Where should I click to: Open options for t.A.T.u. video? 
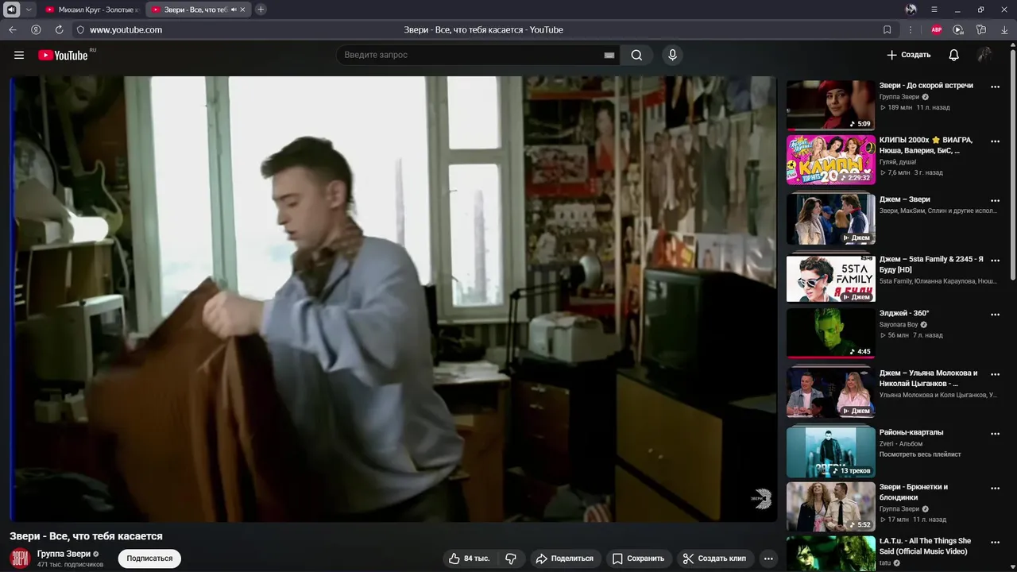tap(995, 543)
